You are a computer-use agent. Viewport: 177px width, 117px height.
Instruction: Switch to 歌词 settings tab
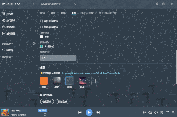(63, 13)
